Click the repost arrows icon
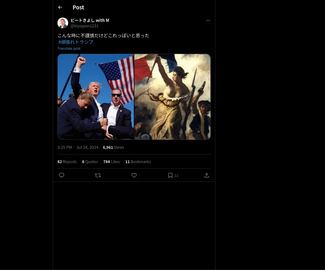This screenshot has width=325, height=270. (x=98, y=175)
